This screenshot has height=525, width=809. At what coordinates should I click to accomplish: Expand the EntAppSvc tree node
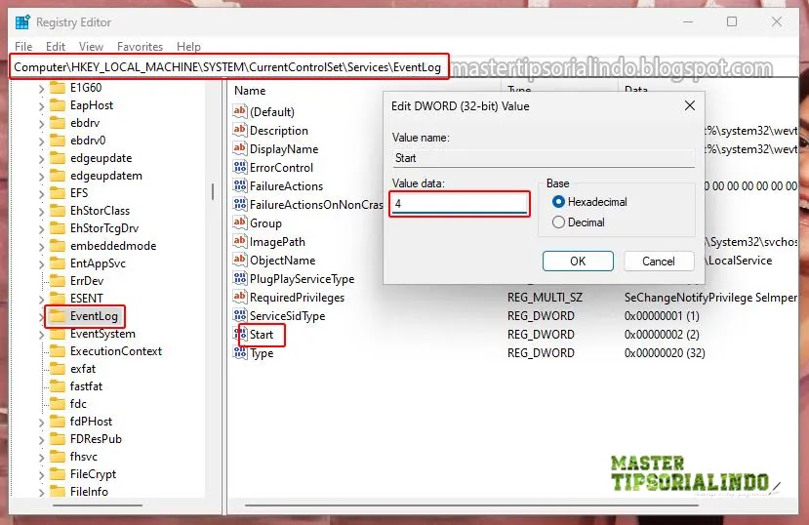(x=41, y=263)
